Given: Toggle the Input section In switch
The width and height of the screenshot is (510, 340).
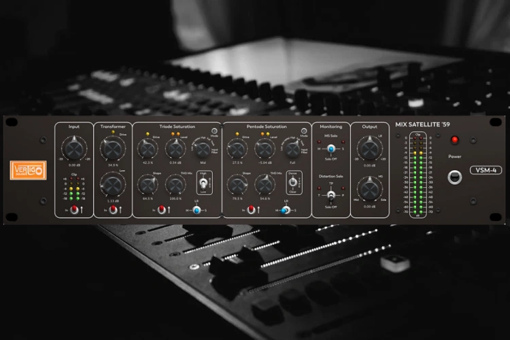Looking at the screenshot, I should 75,210.
